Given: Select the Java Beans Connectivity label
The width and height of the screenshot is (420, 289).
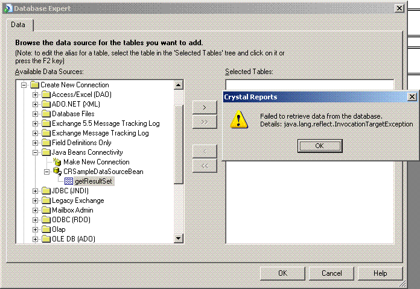Looking at the screenshot, I should [x=87, y=152].
